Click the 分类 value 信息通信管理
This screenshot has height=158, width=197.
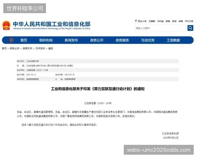[70, 79]
